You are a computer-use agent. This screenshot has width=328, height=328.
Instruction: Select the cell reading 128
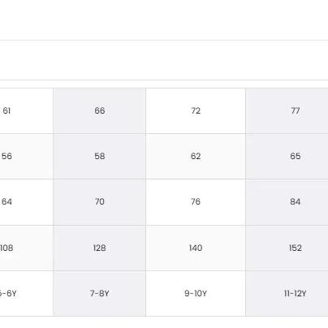tap(100, 248)
